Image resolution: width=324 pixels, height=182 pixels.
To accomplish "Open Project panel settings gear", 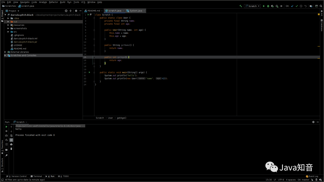I will tap(76, 11).
